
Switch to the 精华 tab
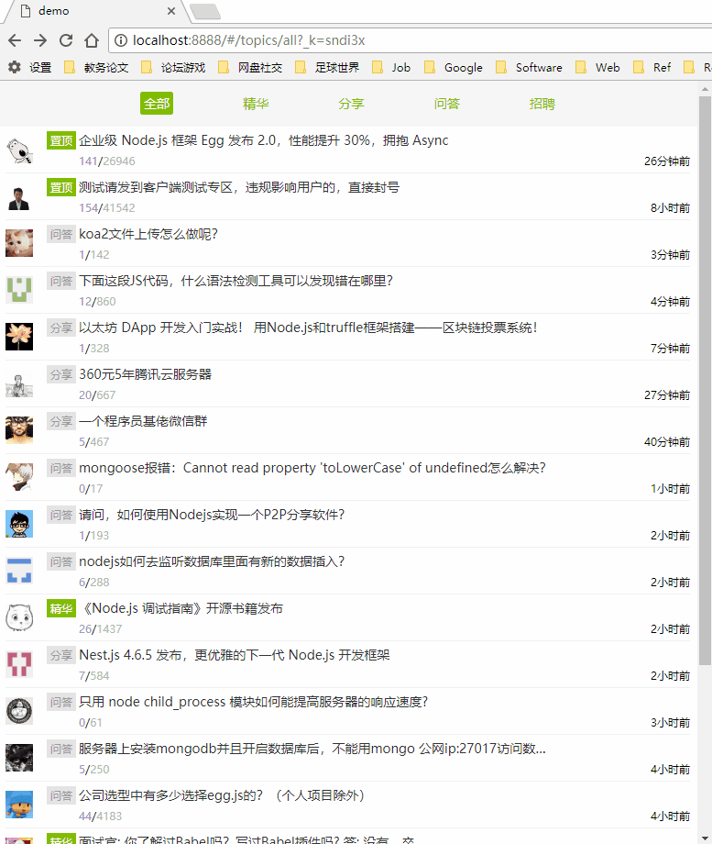[x=256, y=104]
